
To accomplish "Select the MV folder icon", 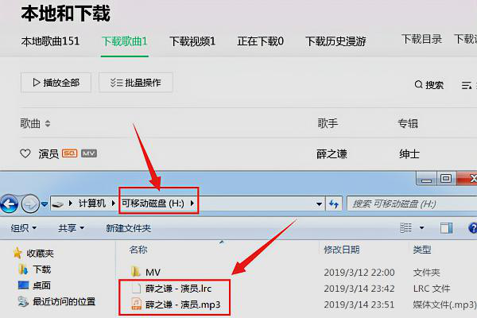I will click(135, 271).
